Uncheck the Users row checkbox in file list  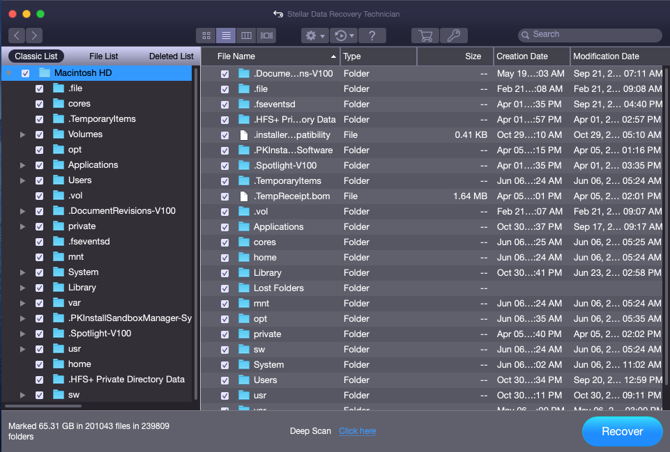pos(224,380)
